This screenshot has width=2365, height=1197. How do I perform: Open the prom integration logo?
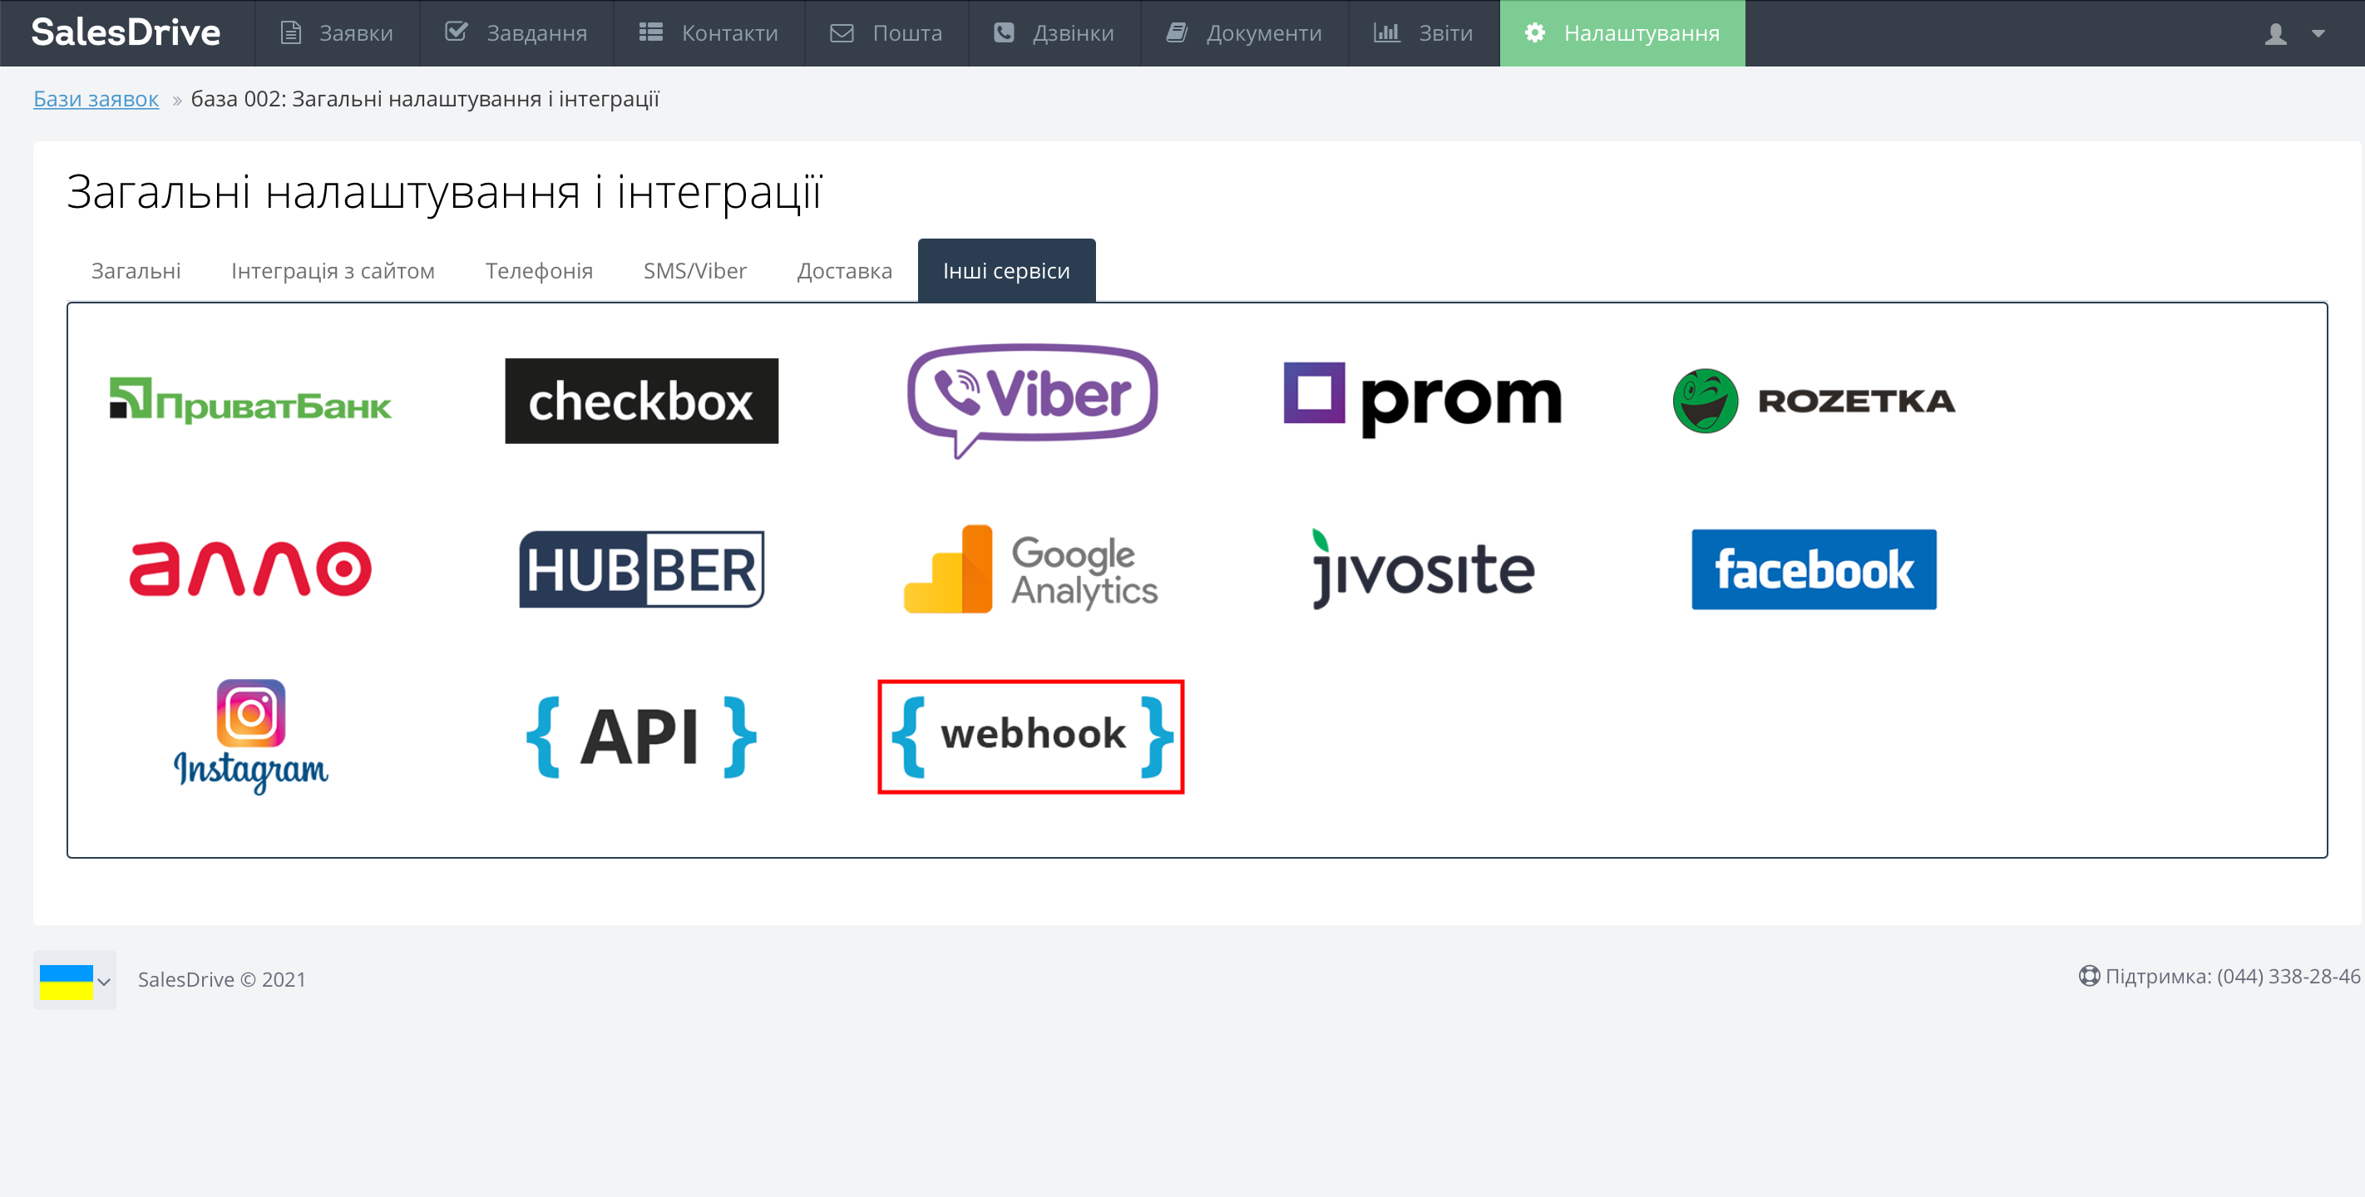[x=1422, y=399]
